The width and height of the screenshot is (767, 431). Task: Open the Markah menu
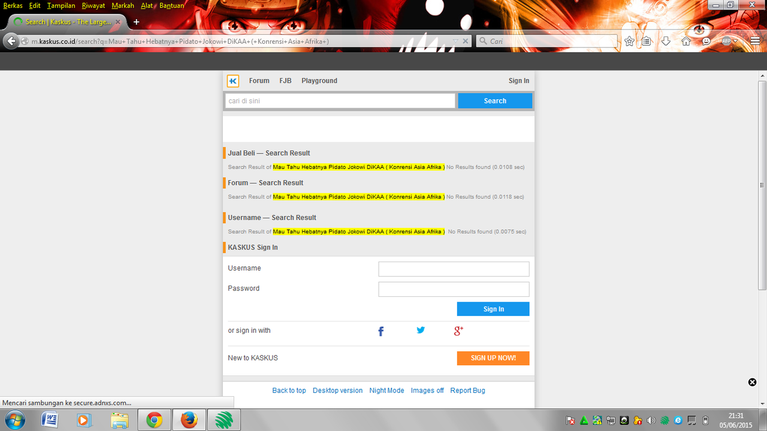123,5
